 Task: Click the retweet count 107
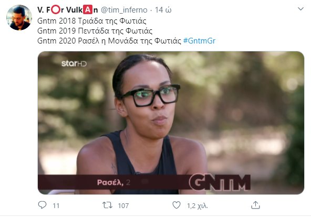[123, 206]
